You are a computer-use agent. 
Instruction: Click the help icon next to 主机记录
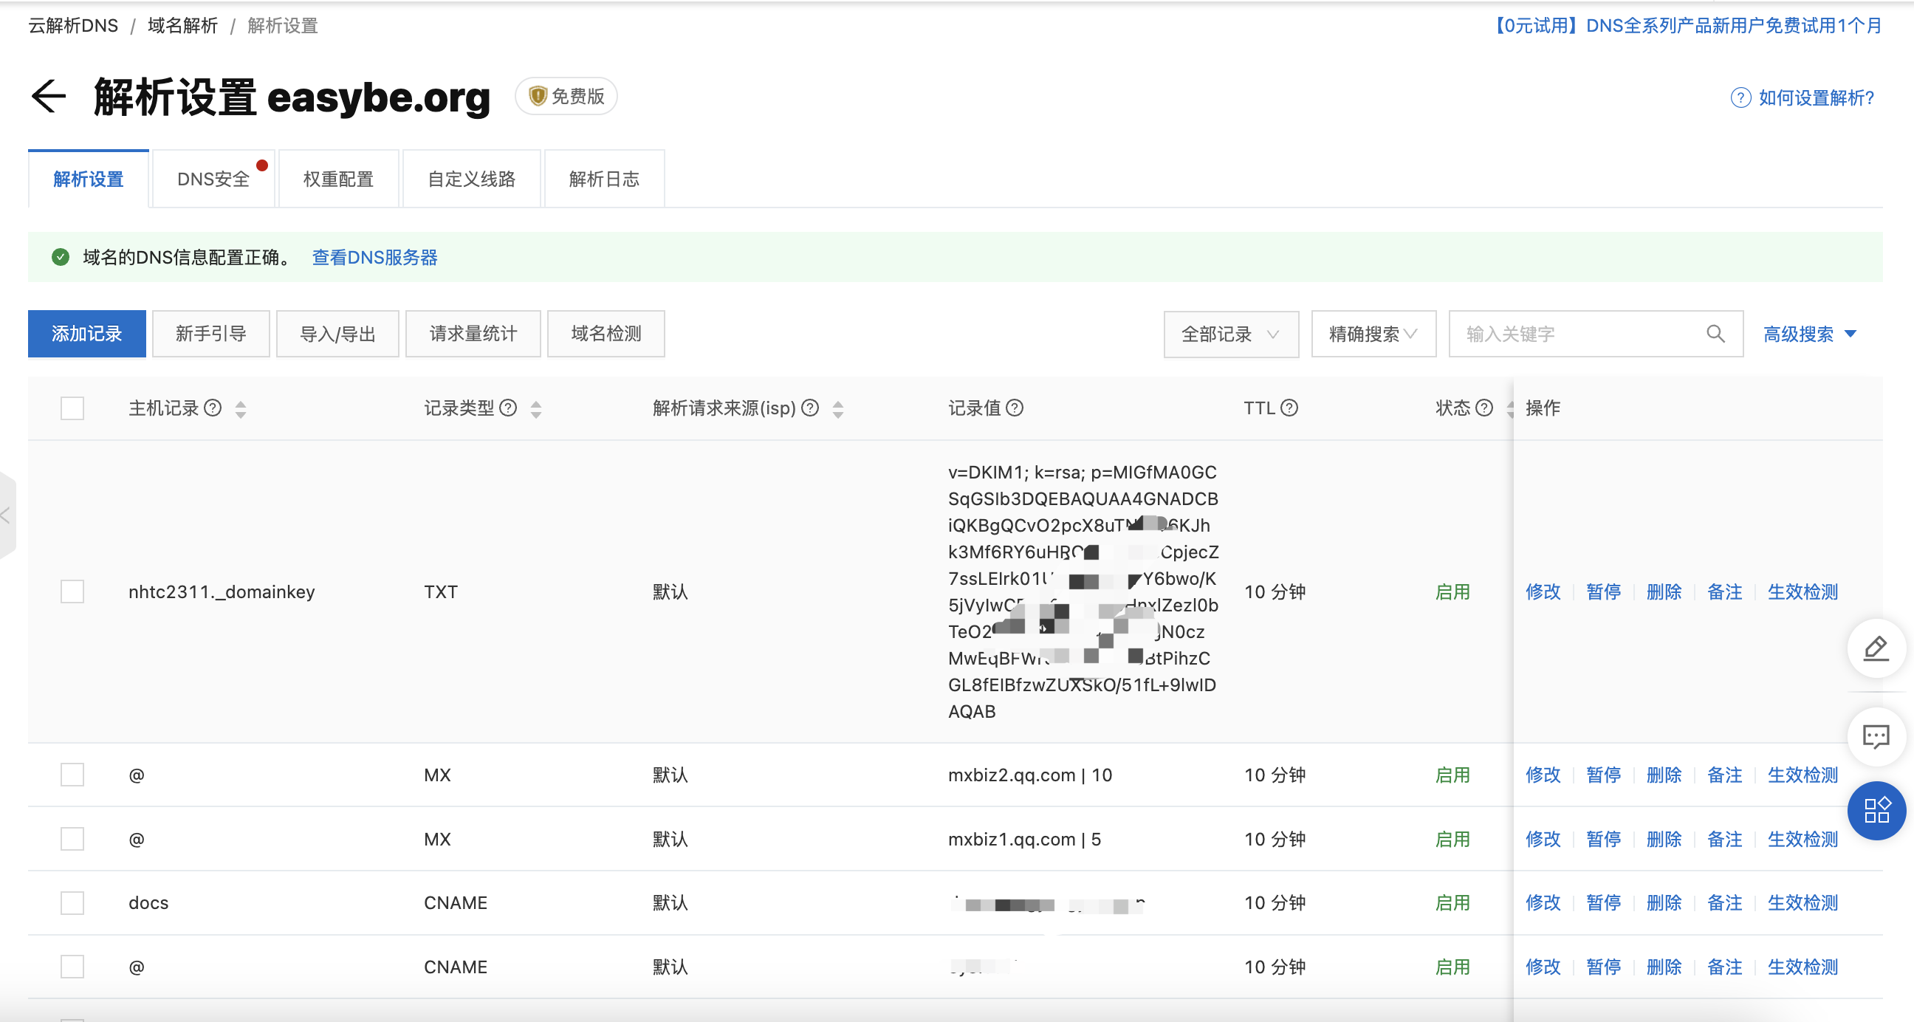213,408
